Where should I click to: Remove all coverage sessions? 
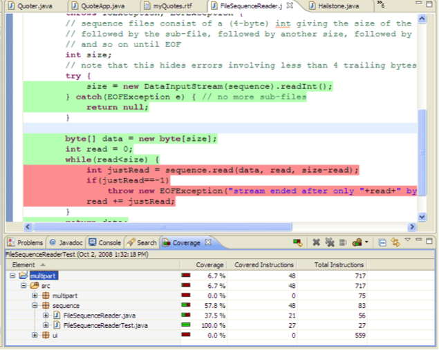click(x=329, y=242)
